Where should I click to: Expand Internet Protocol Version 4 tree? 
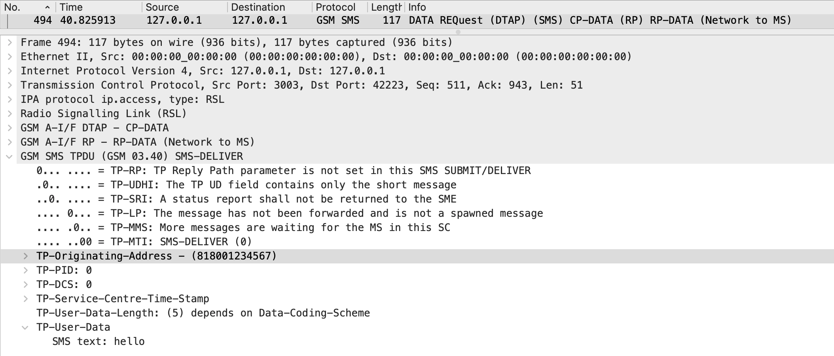[x=10, y=71]
